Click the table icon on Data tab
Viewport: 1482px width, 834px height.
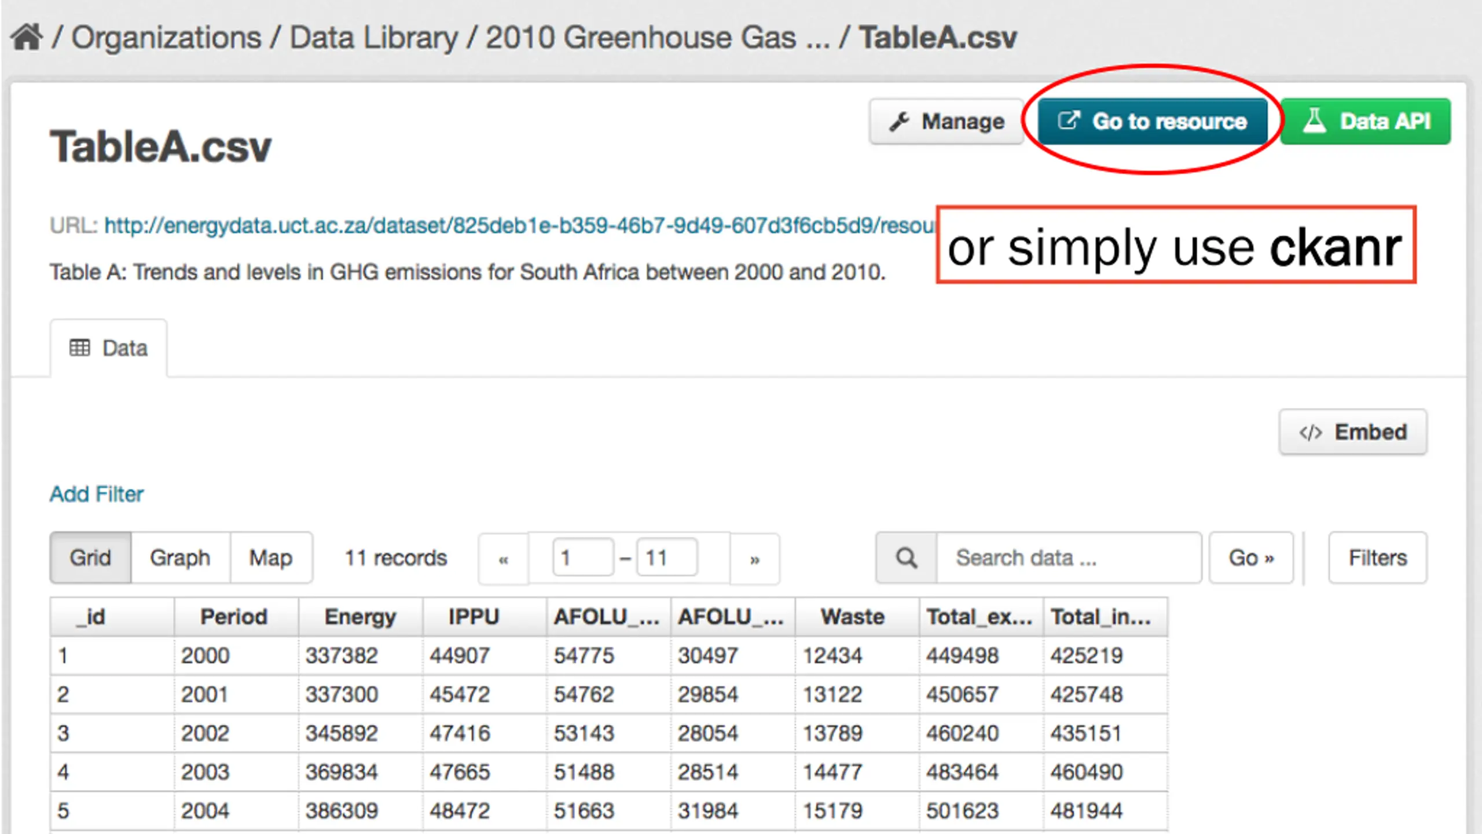coord(80,348)
